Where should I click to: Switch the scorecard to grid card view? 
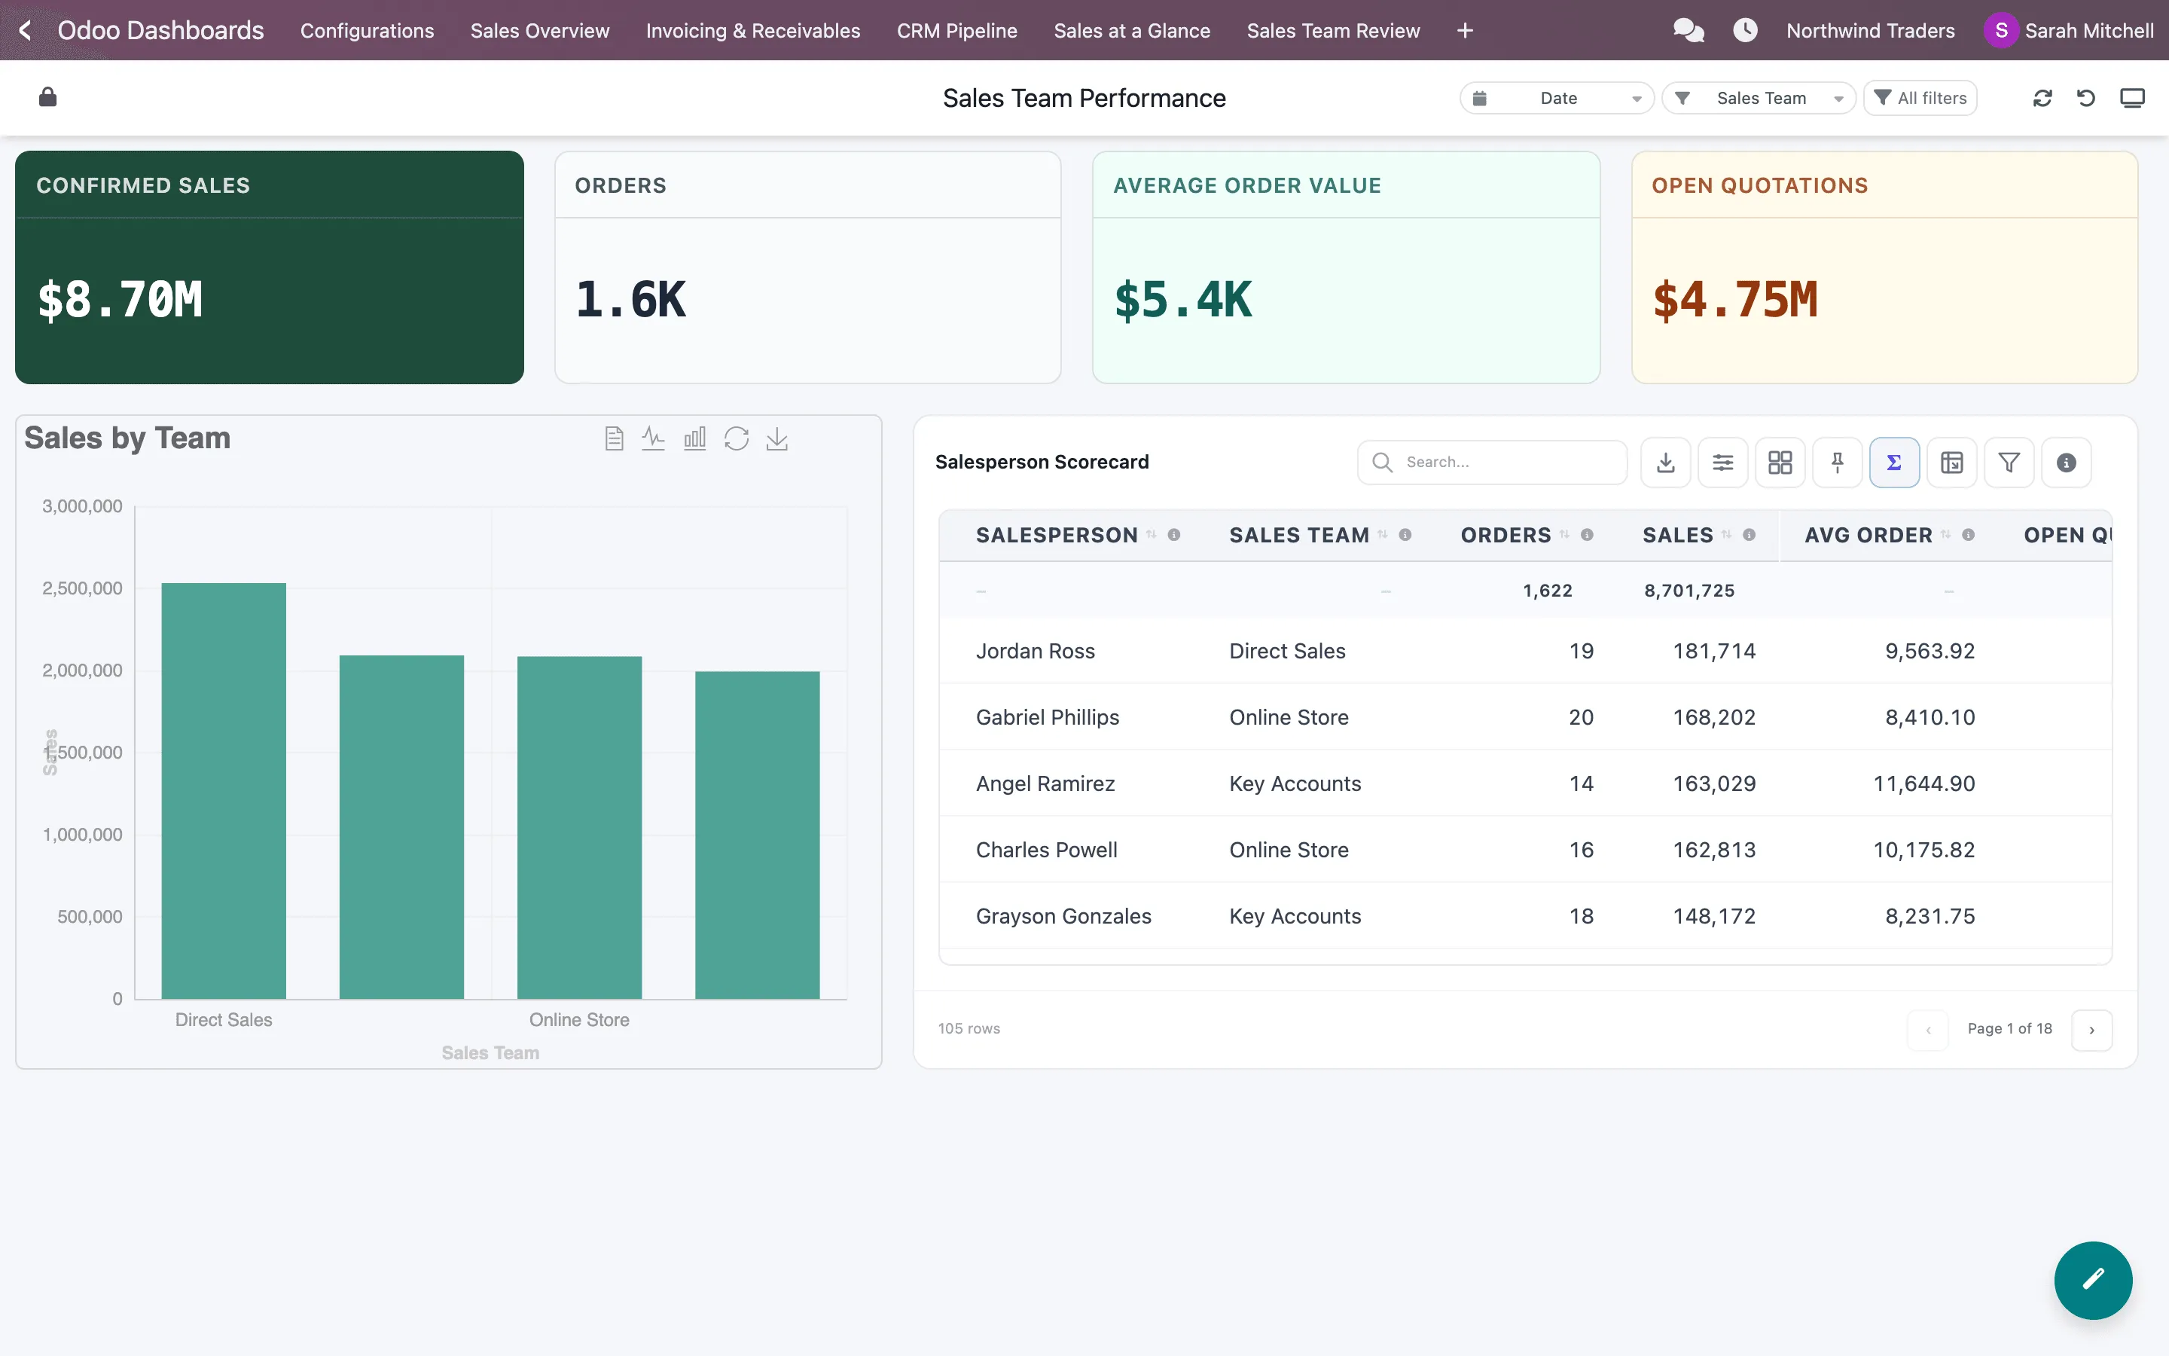click(x=1780, y=463)
